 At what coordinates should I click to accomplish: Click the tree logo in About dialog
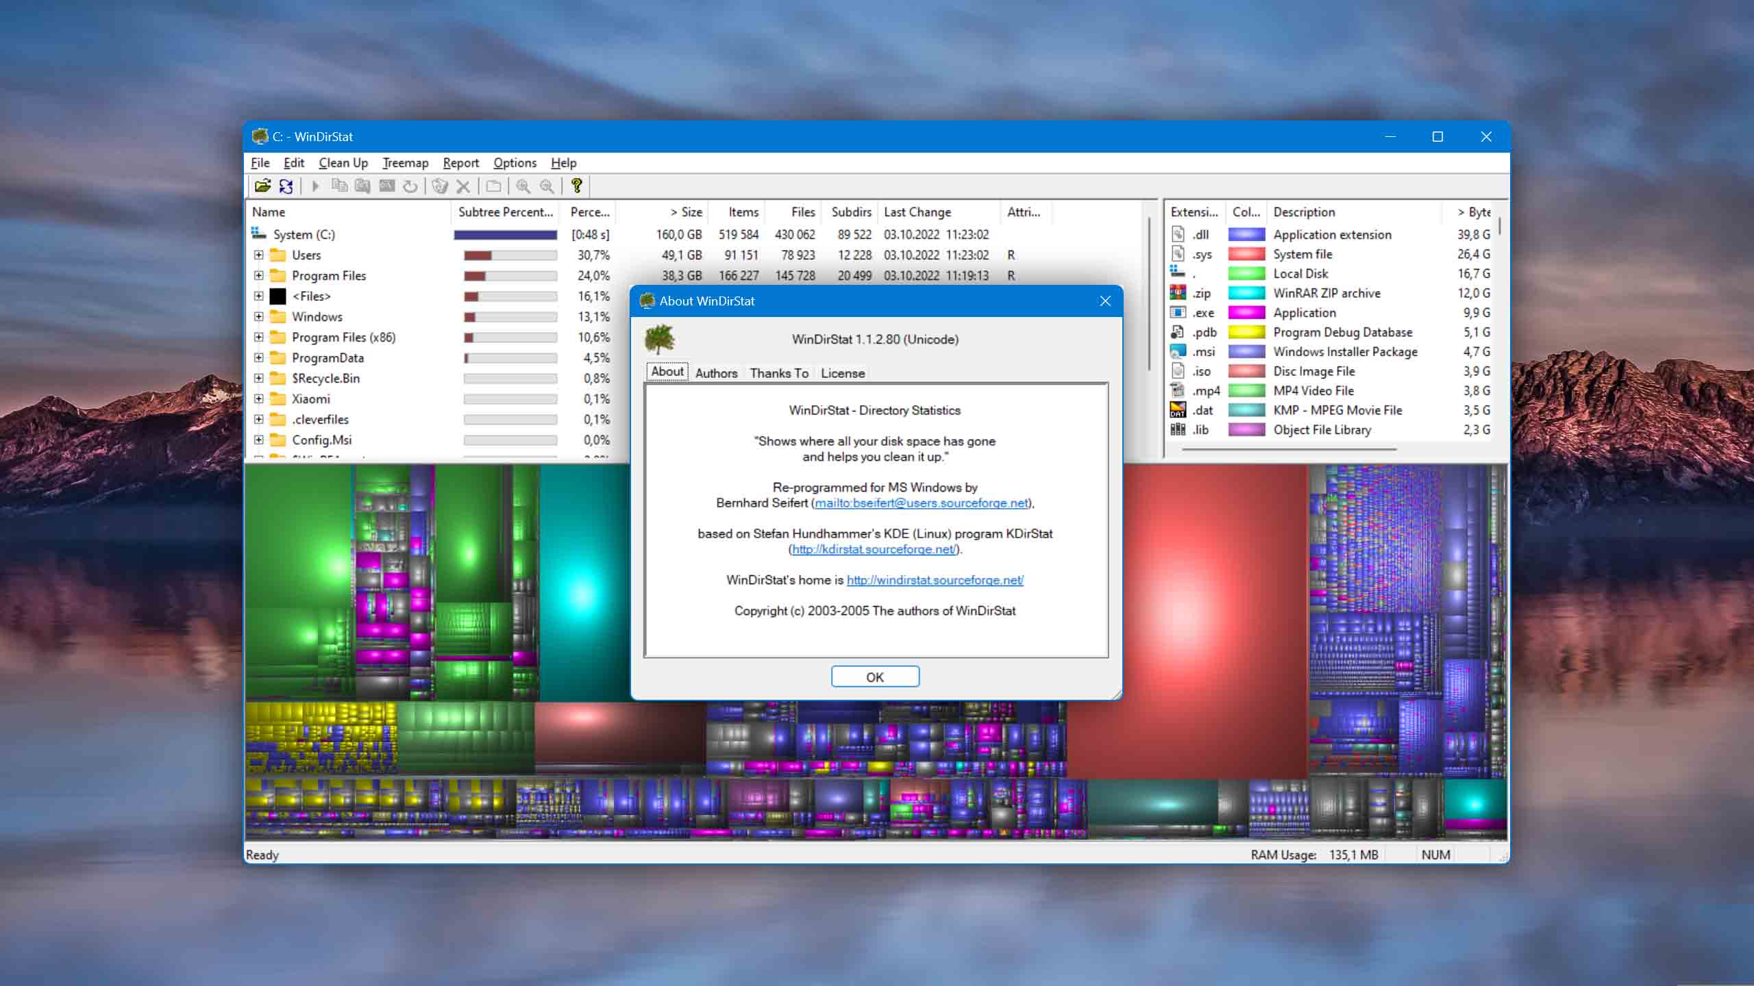660,340
